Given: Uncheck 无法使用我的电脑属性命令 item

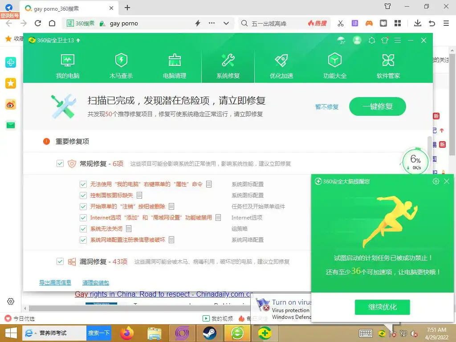Looking at the screenshot, I should 83,184.
